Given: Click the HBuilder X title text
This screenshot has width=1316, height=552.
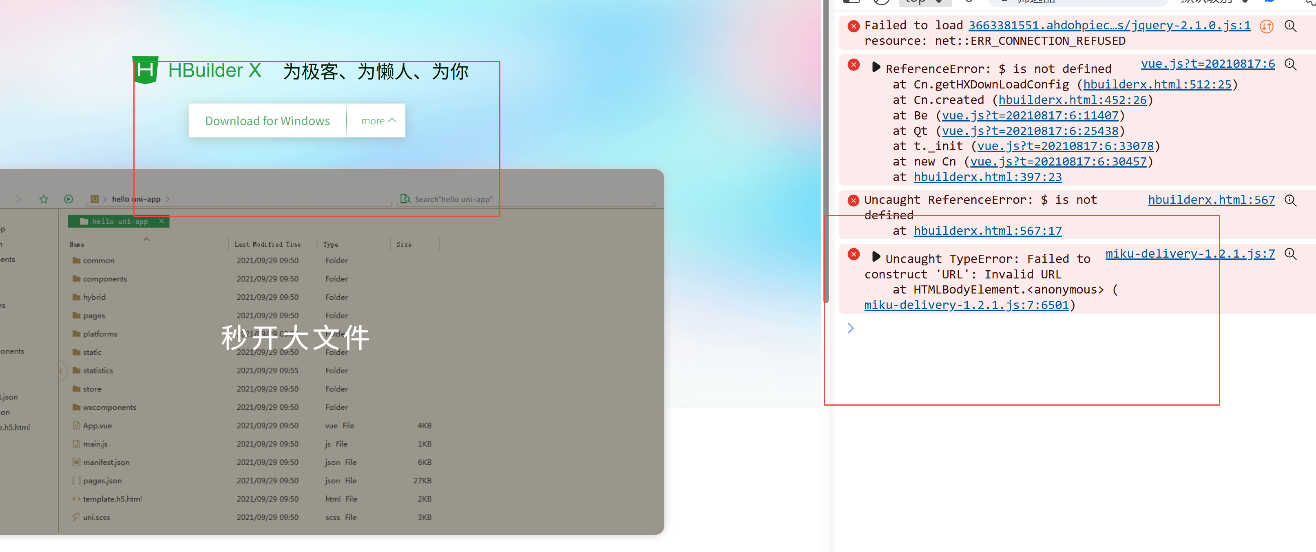Looking at the screenshot, I should (x=215, y=71).
